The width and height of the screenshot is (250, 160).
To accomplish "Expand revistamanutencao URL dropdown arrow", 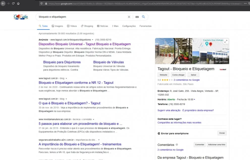I will coord(93,119).
